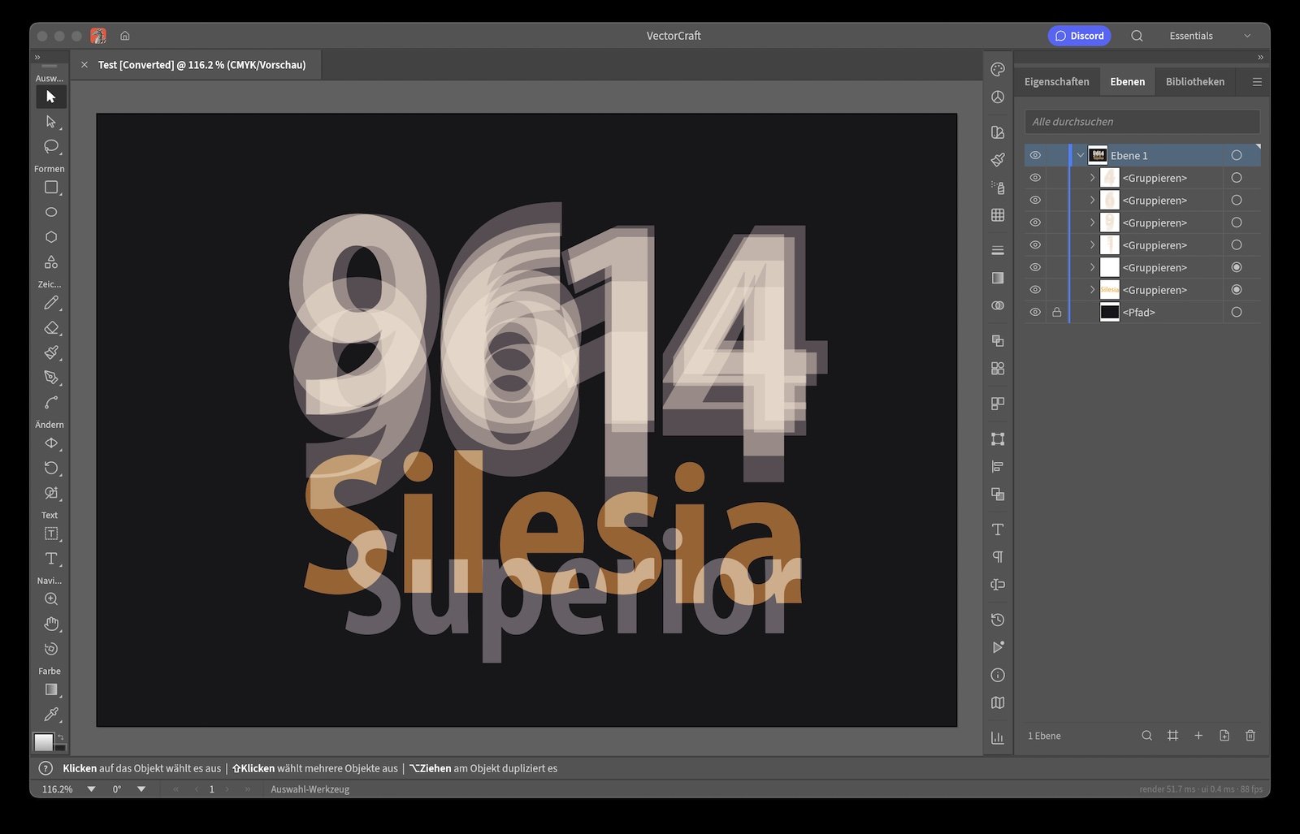Click the fill color swatch
This screenshot has height=834, width=1300.
point(43,741)
